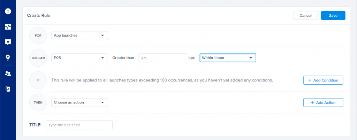This screenshot has width=357, height=140.
Task: Focus the rule's title input field
Action: click(x=79, y=125)
